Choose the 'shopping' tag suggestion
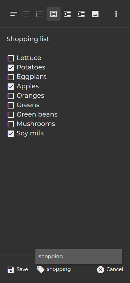 point(79,256)
